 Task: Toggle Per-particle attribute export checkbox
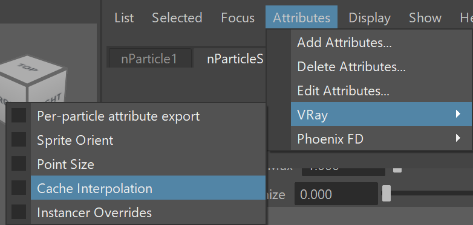pos(19,116)
